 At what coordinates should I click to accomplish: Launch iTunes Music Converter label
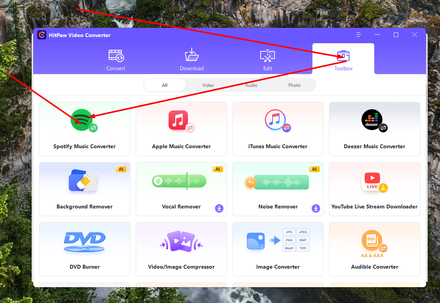tap(278, 146)
